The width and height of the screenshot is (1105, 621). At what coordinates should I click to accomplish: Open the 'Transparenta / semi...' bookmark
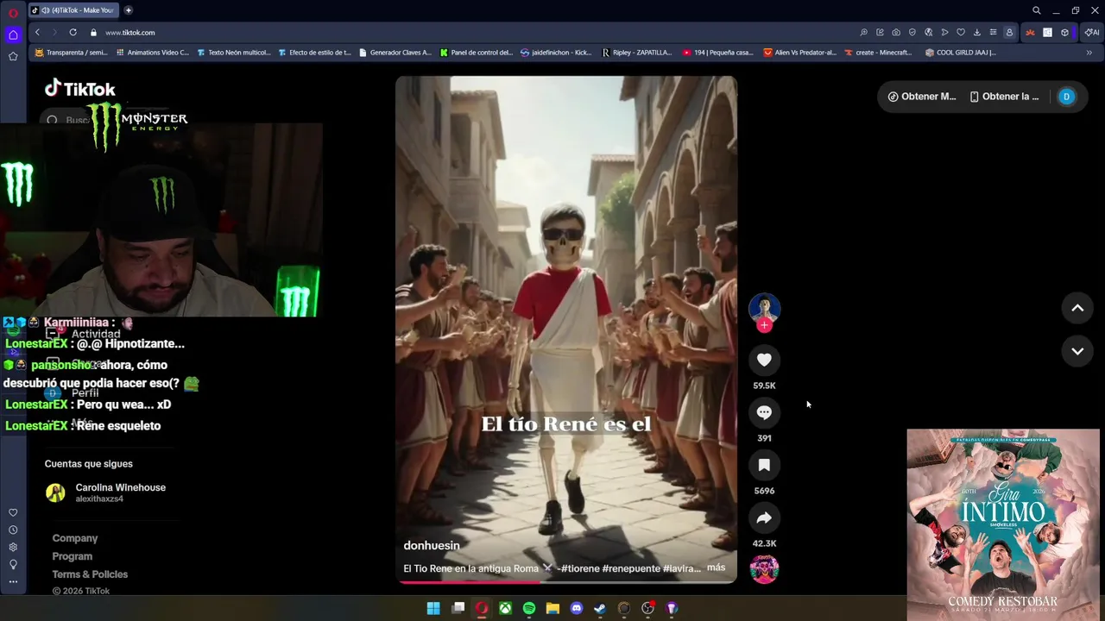[71, 53]
